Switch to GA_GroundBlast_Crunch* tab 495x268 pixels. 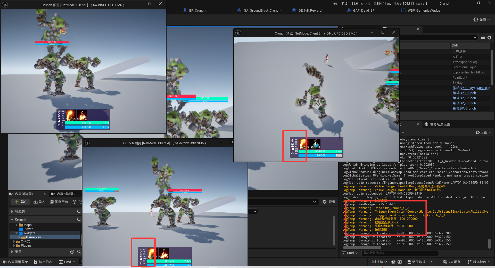(x=259, y=10)
